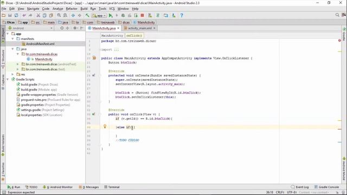Viewport: 347px width, 195px height.
Task: Select AndroidManifest.xml in project tree
Action: [x=40, y=44]
